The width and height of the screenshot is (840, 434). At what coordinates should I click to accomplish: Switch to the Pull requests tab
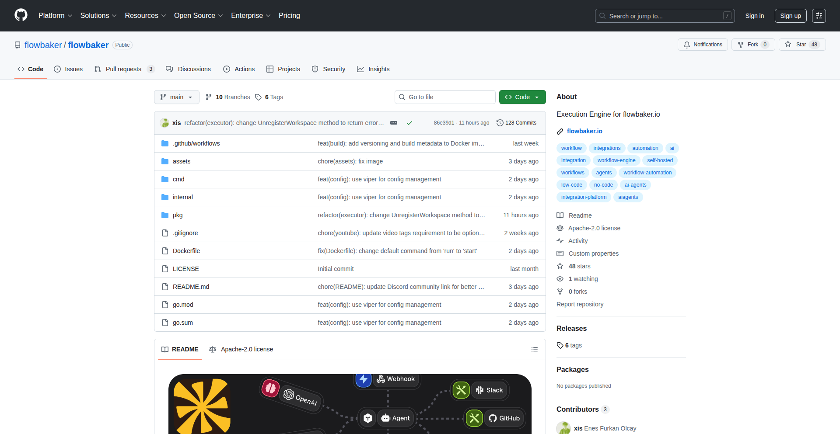point(124,69)
